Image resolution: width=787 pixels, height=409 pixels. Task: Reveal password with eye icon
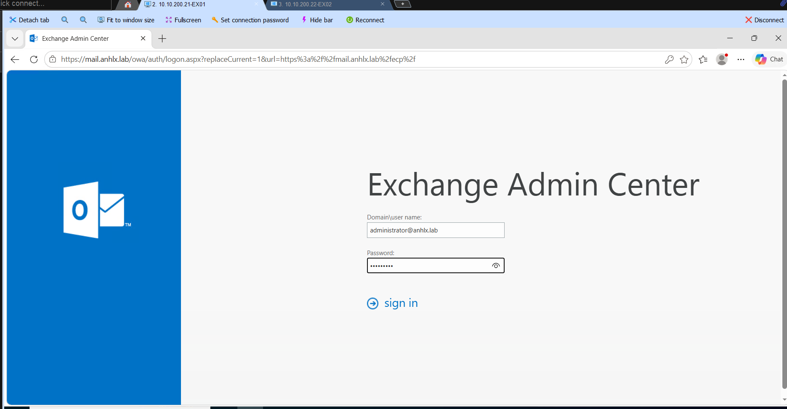pos(496,266)
